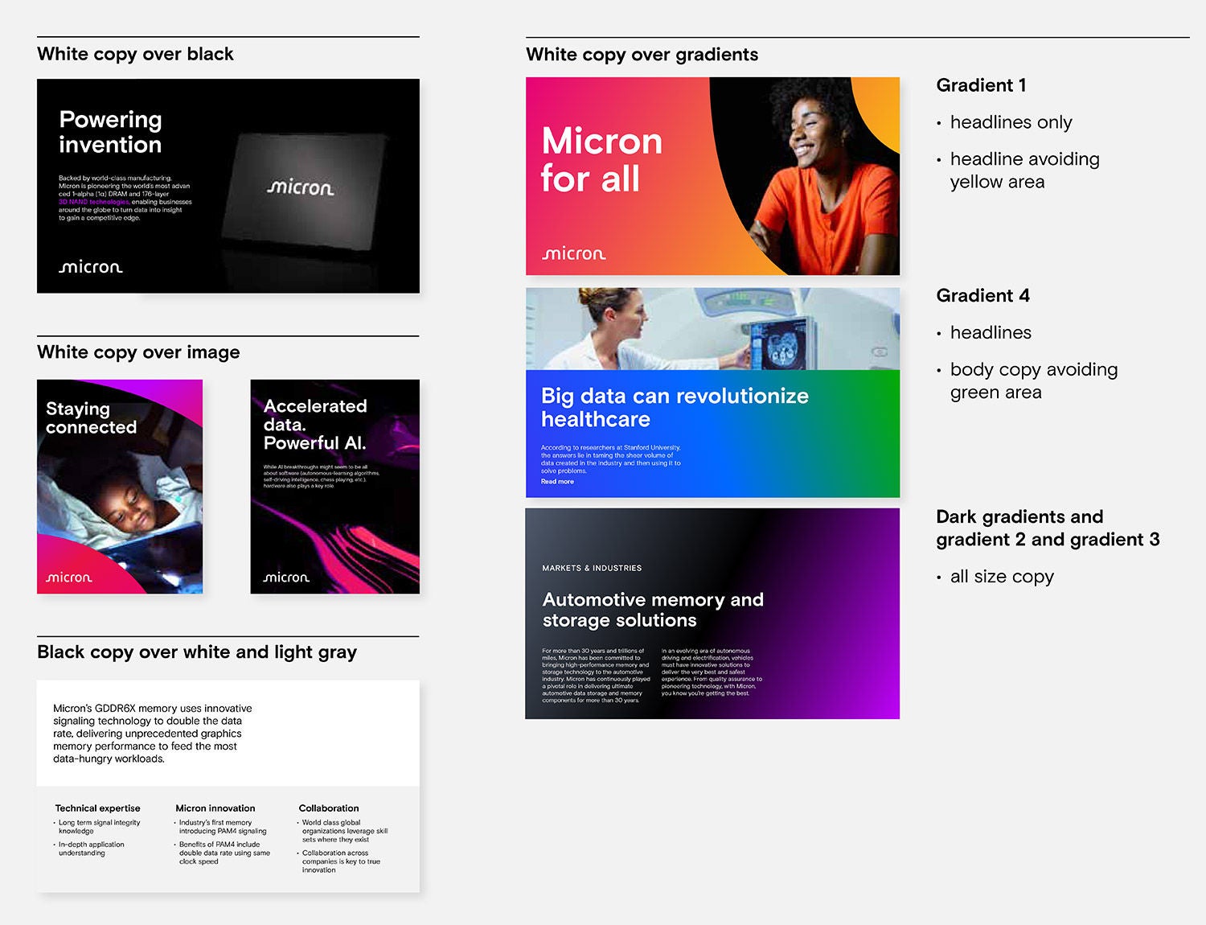1206x925 pixels.
Task: Click the "Technical expertise" column heading
Action: coord(97,808)
